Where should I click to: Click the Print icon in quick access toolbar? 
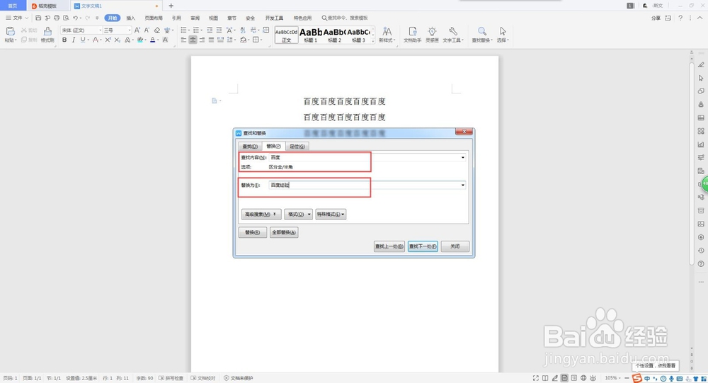pyautogui.click(x=57, y=18)
